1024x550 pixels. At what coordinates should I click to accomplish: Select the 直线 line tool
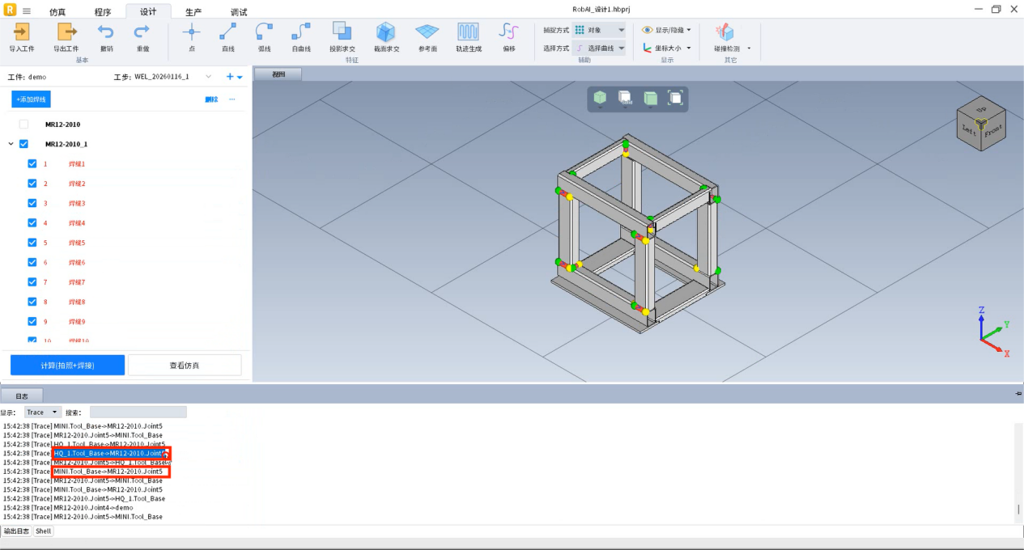(228, 32)
